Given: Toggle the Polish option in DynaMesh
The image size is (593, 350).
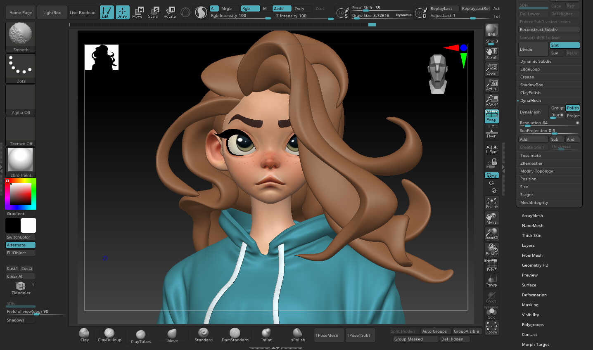Looking at the screenshot, I should coord(573,108).
